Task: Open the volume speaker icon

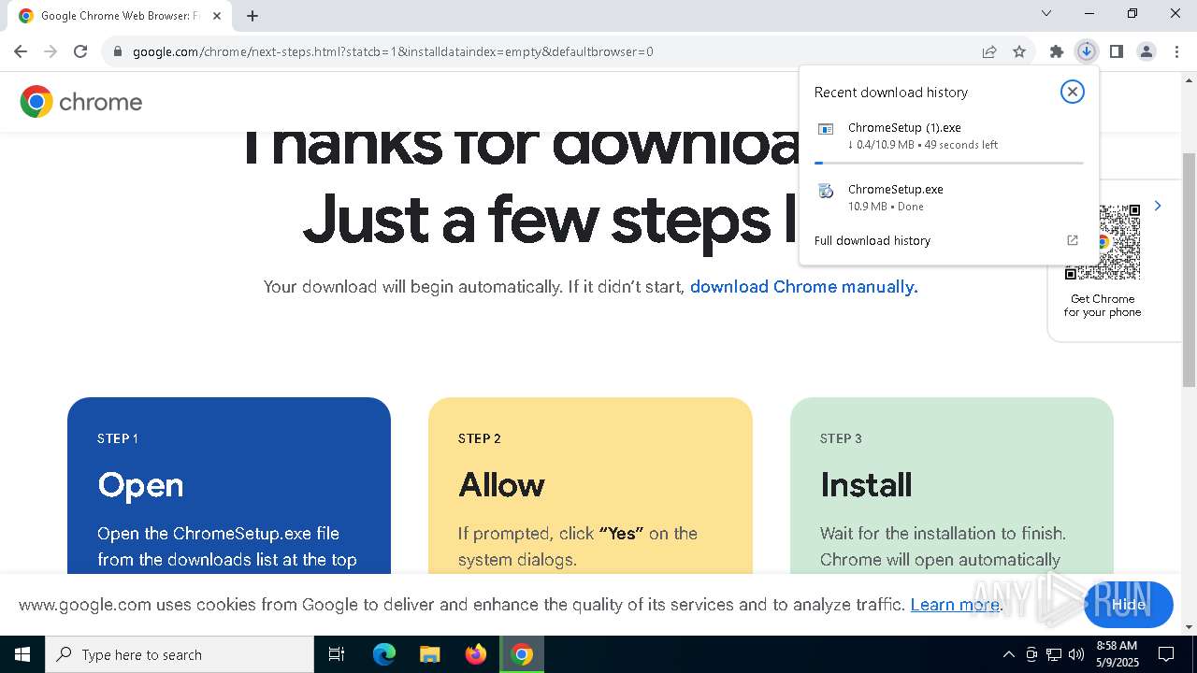Action: click(1076, 654)
